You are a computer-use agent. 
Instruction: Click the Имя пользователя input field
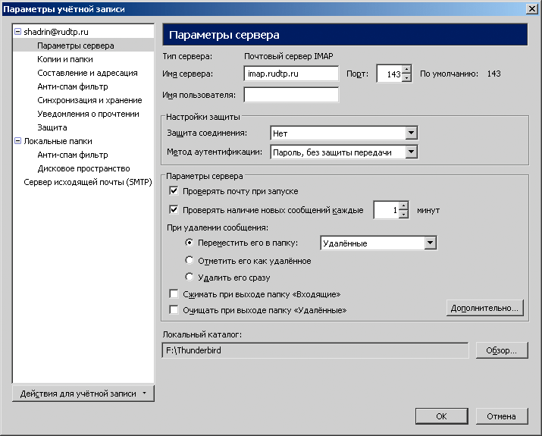click(x=291, y=95)
